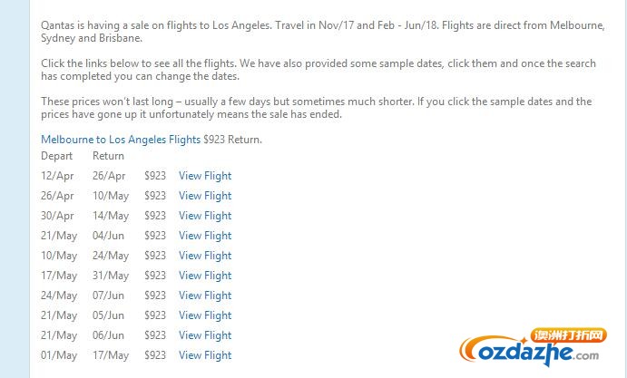Image resolution: width=627 pixels, height=378 pixels.
Task: Click the orange Chinese text badge on logo
Action: pyautogui.click(x=569, y=334)
